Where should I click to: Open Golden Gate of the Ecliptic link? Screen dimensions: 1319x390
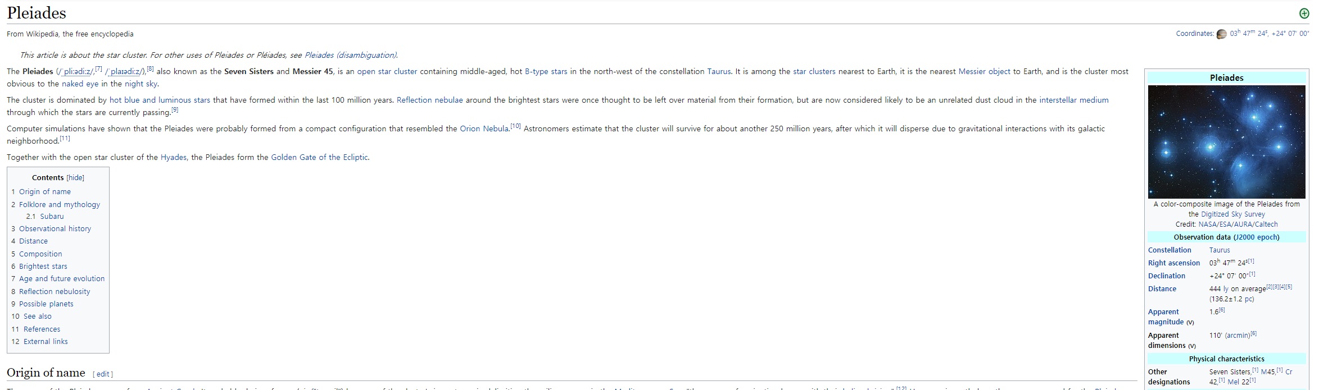319,157
